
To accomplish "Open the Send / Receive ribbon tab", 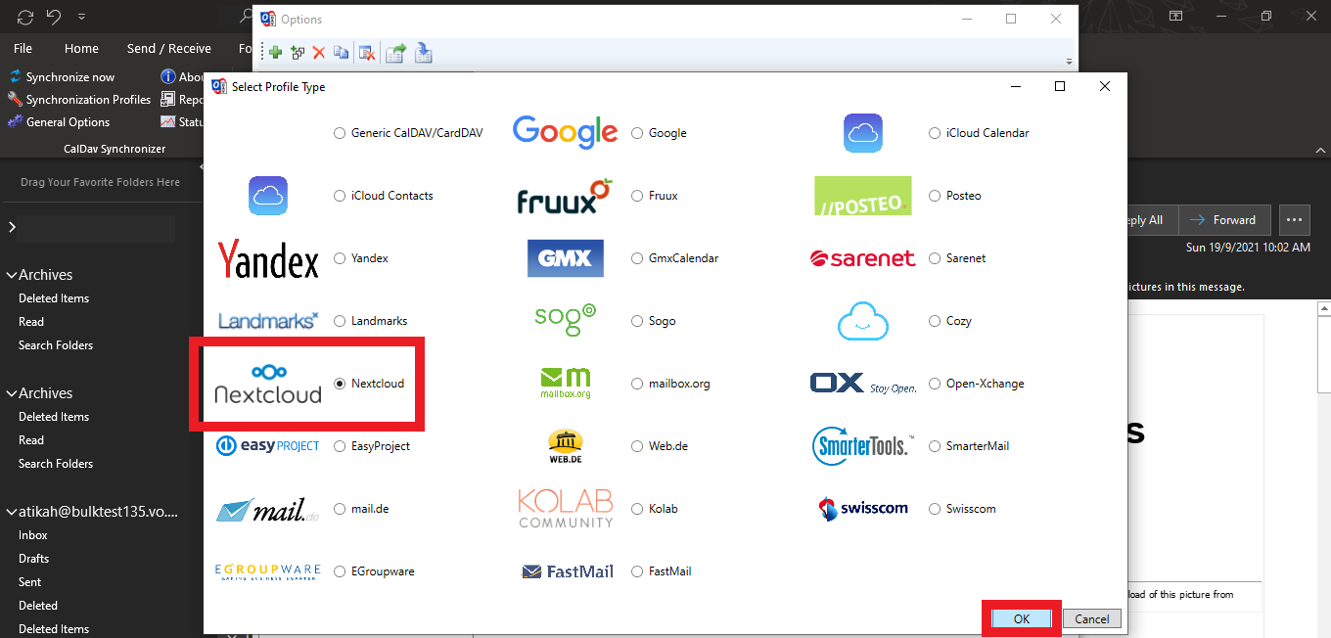I will 168,48.
